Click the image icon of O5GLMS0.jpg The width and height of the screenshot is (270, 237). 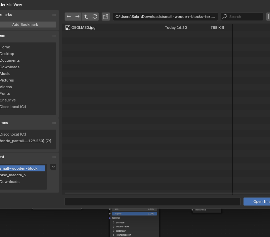tap(68, 28)
